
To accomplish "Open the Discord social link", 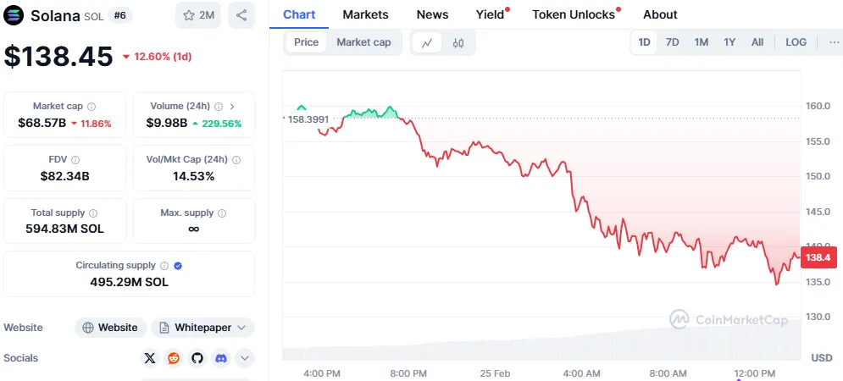I will click(221, 358).
